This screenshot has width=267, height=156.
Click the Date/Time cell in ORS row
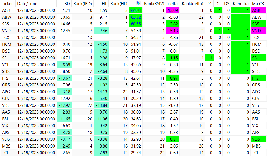pyautogui.click(x=36, y=85)
